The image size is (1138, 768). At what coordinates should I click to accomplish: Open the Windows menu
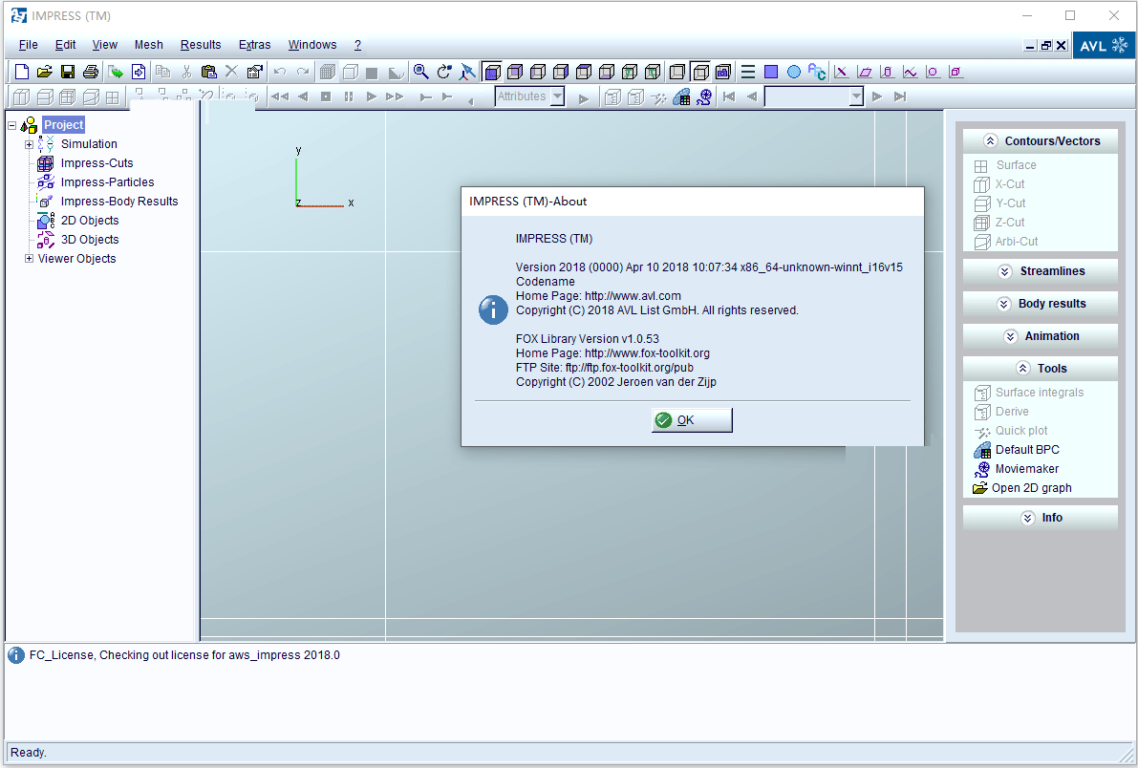pyautogui.click(x=312, y=45)
